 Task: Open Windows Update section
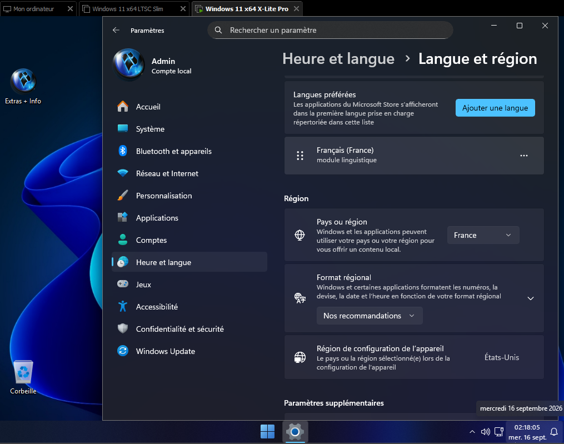coord(189,351)
